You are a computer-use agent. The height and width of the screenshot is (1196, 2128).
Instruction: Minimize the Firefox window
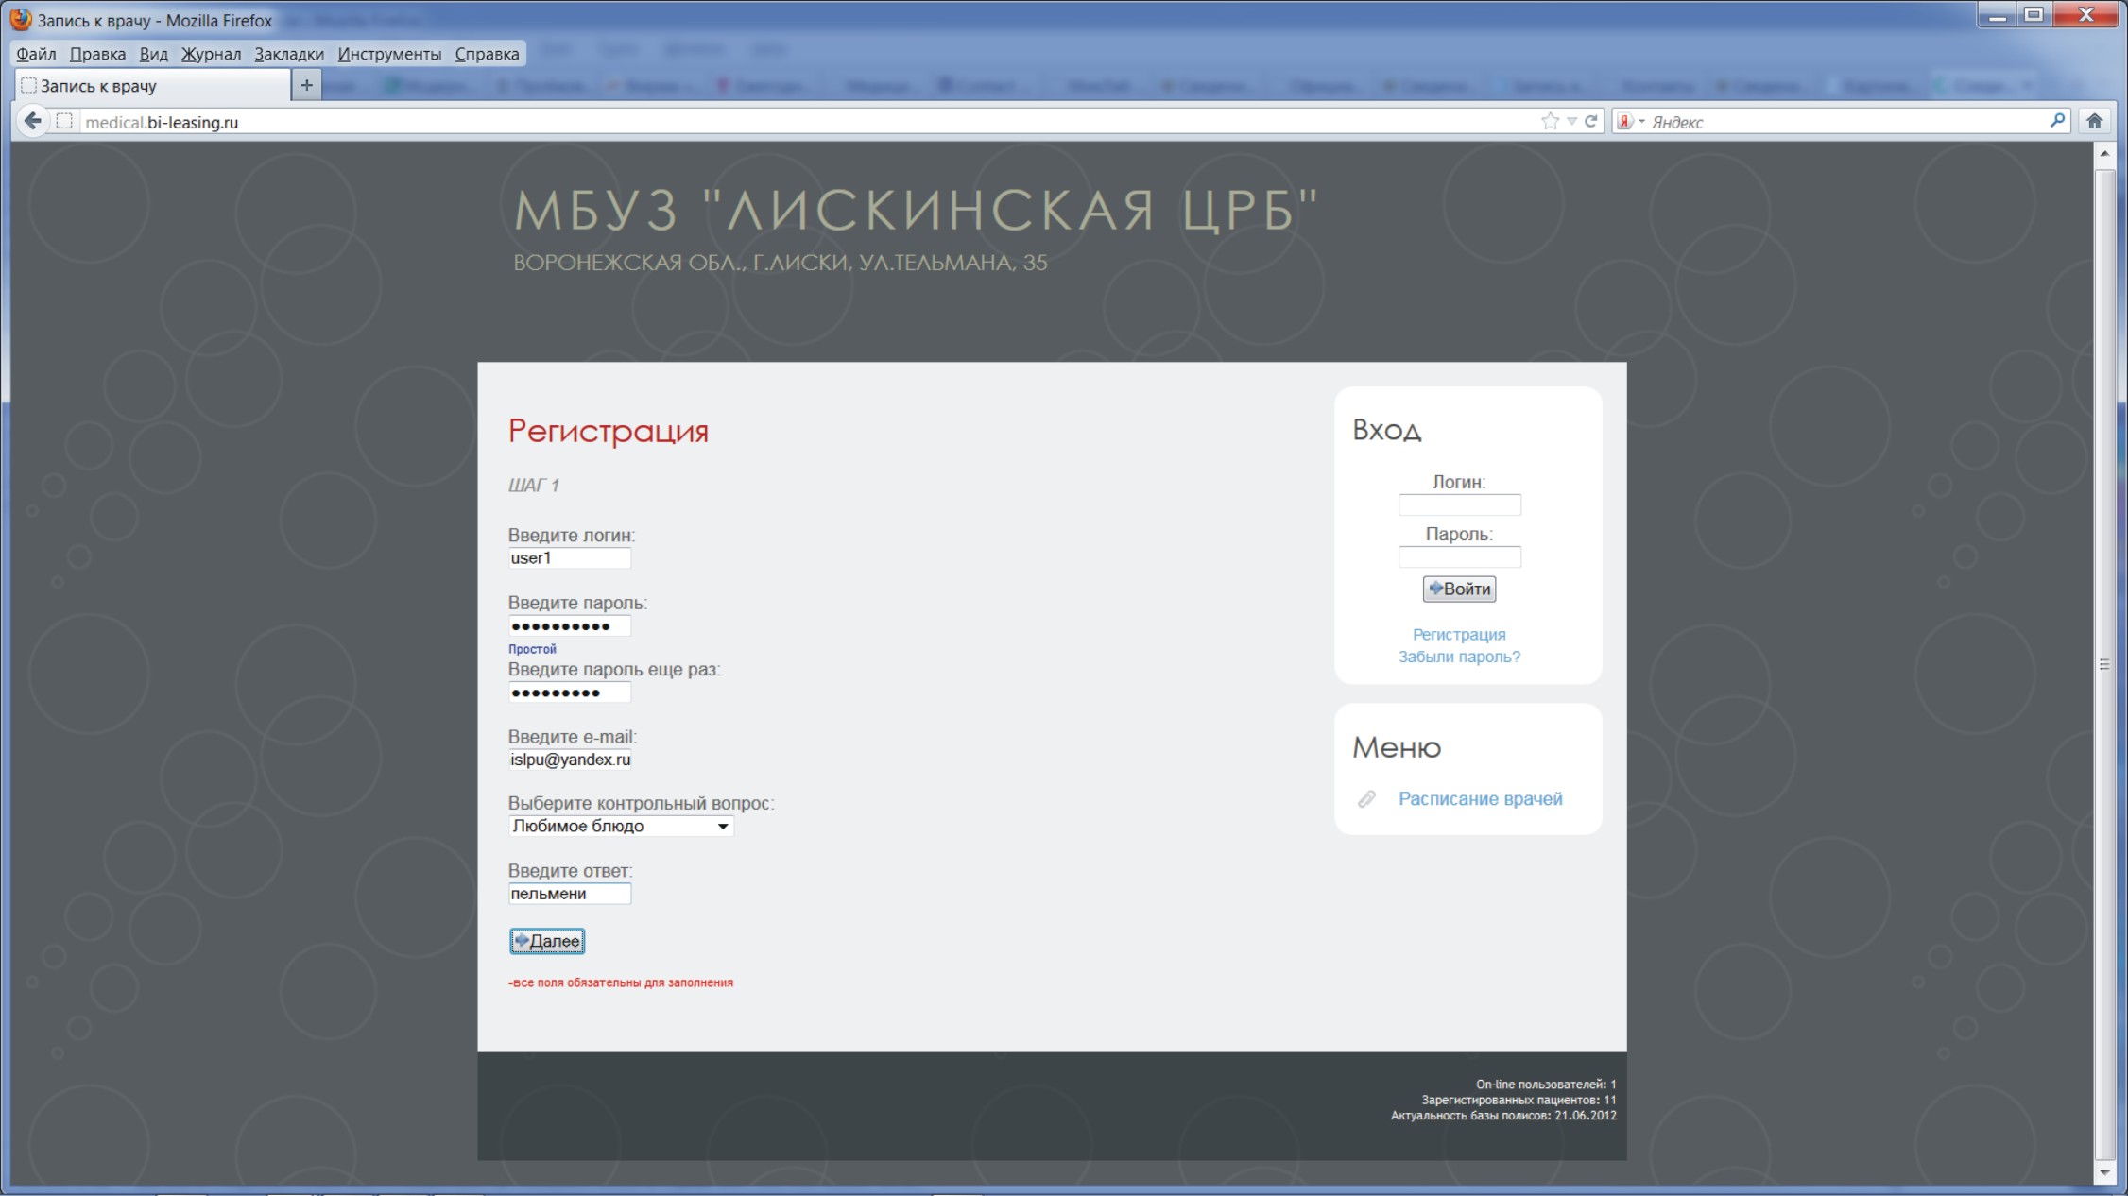pyautogui.click(x=1998, y=16)
